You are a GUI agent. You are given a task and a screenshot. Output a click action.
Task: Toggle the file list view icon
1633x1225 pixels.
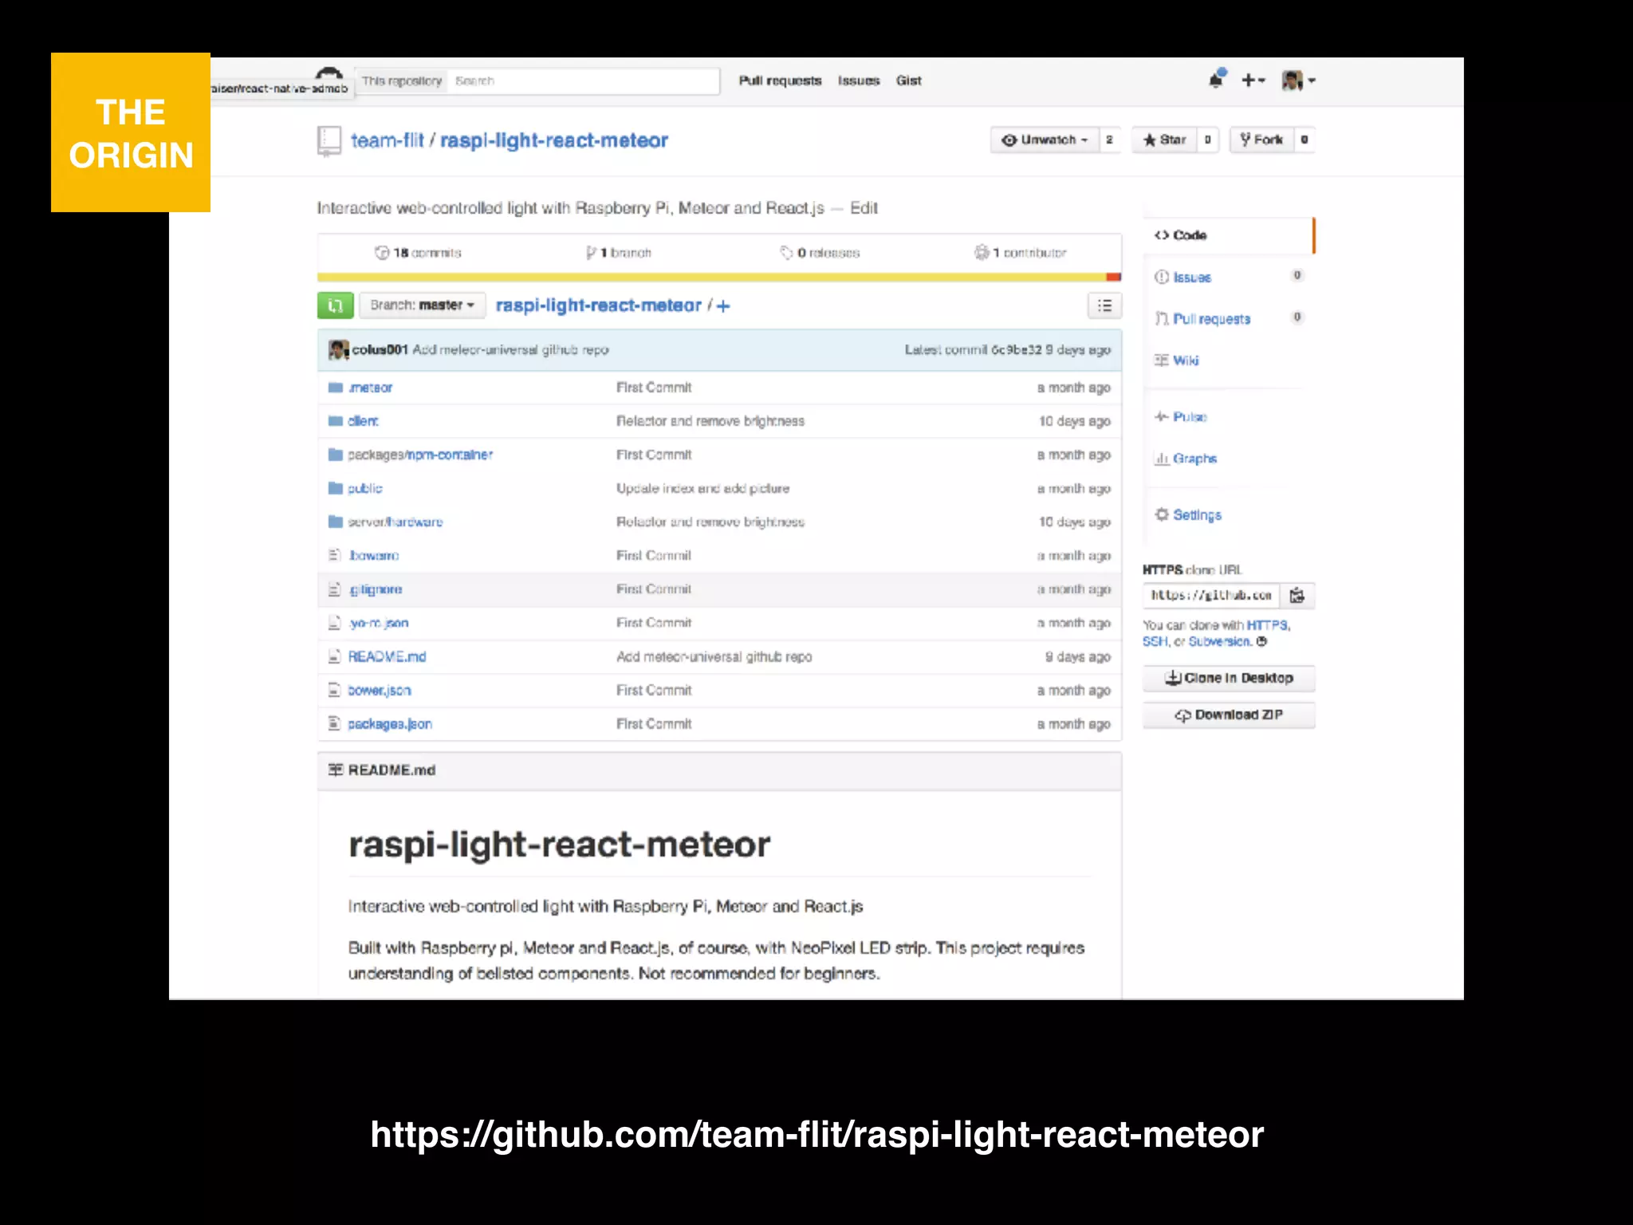tap(1104, 305)
